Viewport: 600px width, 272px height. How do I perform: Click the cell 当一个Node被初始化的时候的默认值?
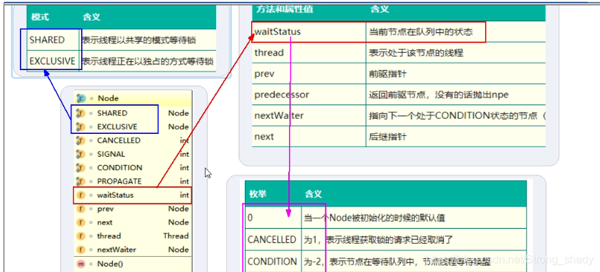pyautogui.click(x=414, y=218)
